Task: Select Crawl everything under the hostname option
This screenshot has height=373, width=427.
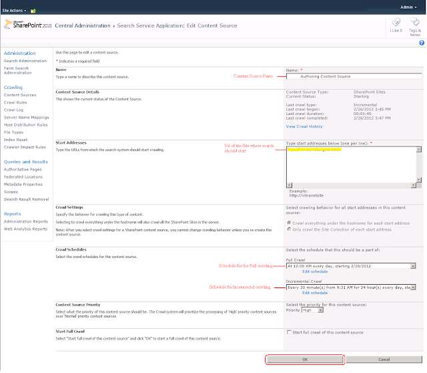Action: pyautogui.click(x=288, y=222)
